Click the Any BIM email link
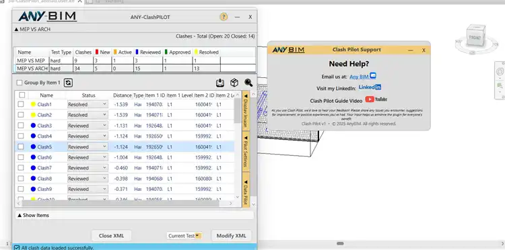Image resolution: width=505 pixels, height=250 pixels. tap(359, 77)
